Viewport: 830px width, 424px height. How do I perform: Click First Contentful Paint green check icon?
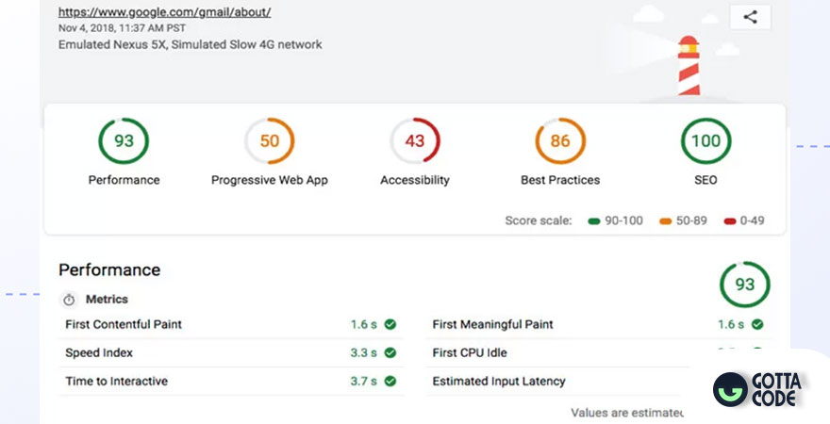tap(390, 325)
